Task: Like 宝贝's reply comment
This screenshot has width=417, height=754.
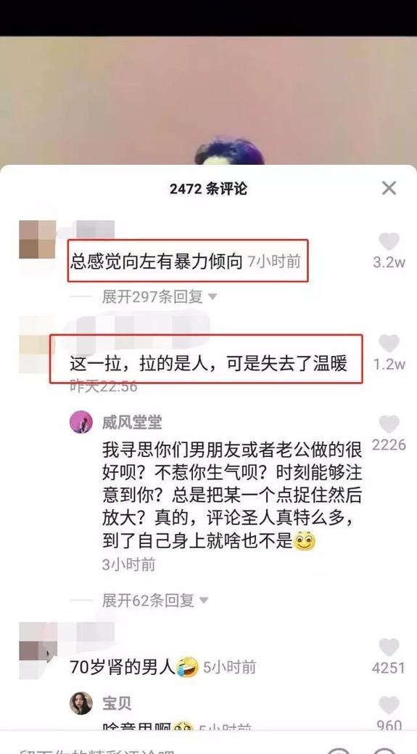Action: coord(389,705)
